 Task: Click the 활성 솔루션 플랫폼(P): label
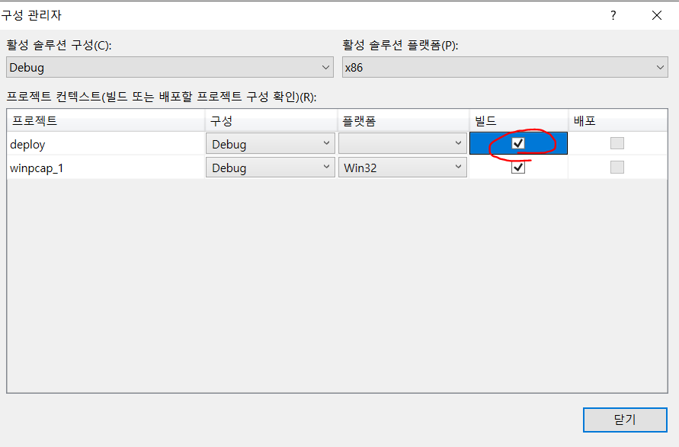(400, 45)
